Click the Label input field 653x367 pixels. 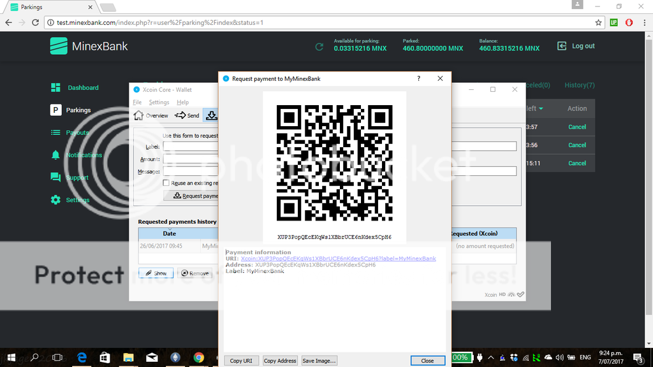click(x=191, y=147)
